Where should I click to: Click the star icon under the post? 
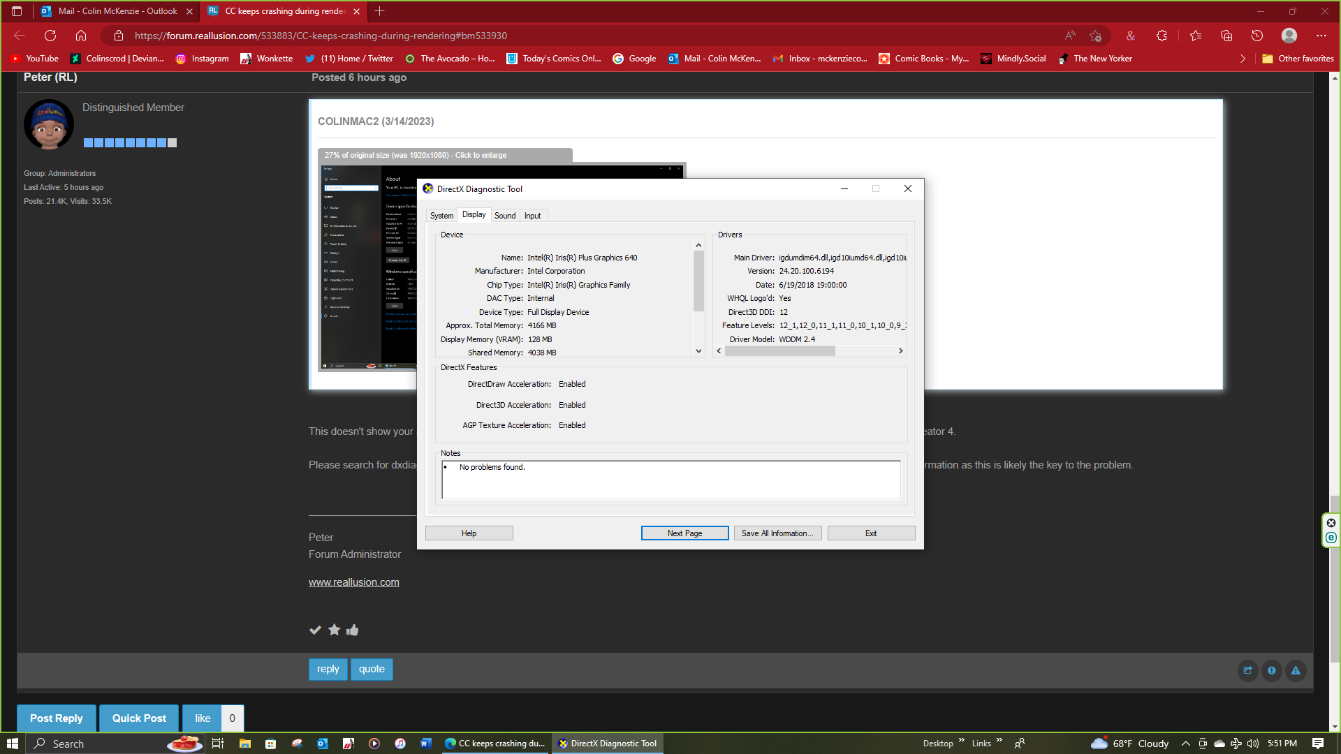pyautogui.click(x=334, y=630)
